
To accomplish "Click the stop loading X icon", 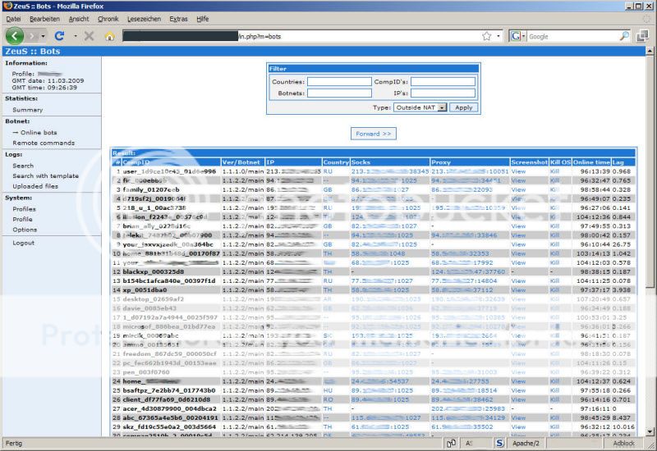I will [89, 36].
